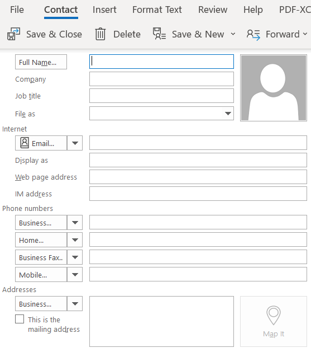311x357 pixels.
Task: Click the Full Name button
Action: tap(41, 62)
